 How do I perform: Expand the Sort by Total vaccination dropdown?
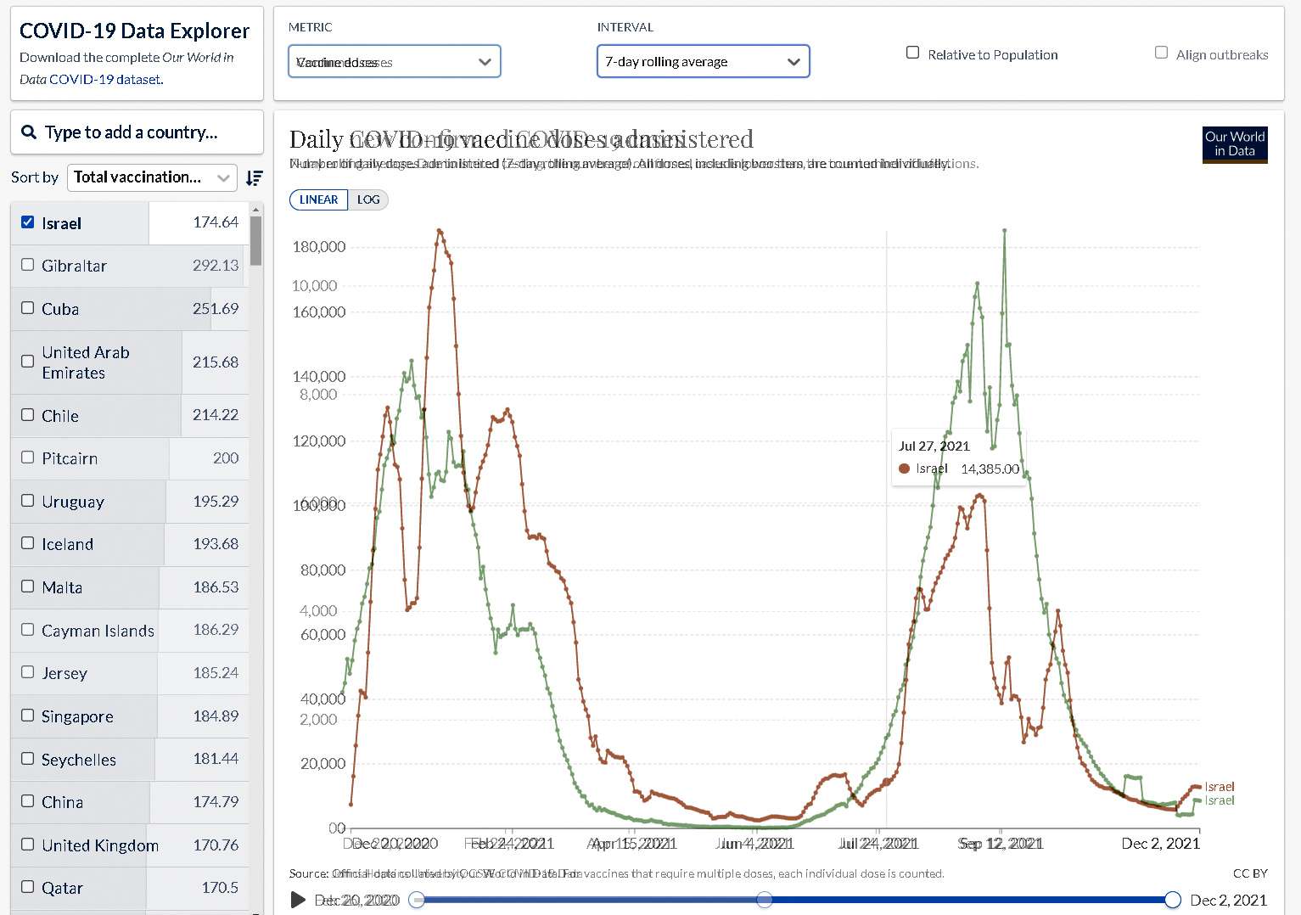click(152, 177)
